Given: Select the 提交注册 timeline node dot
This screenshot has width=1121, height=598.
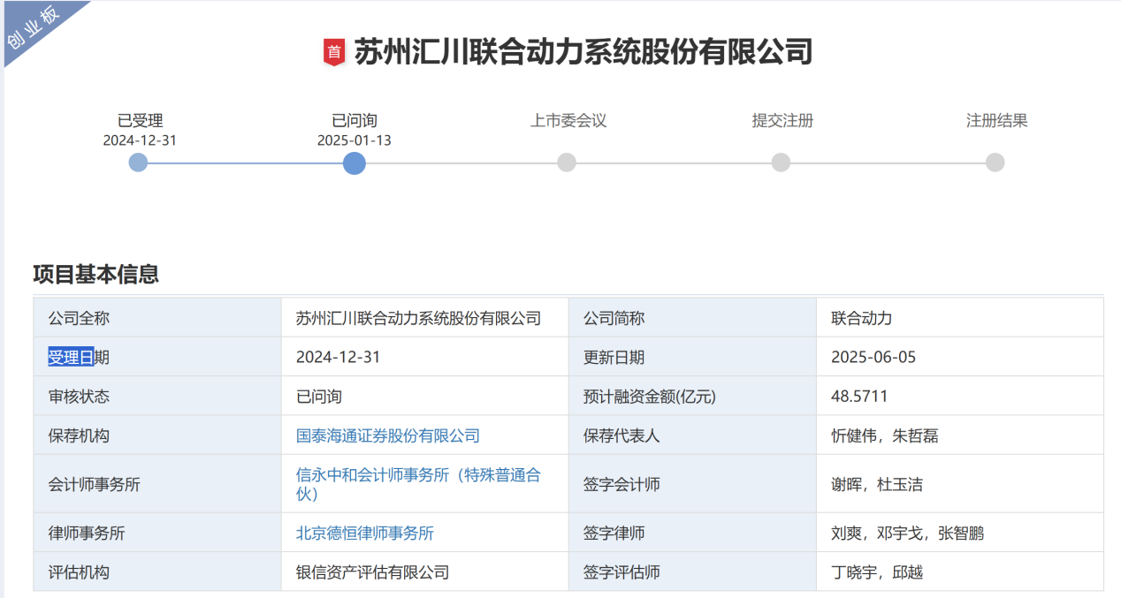Looking at the screenshot, I should (781, 163).
